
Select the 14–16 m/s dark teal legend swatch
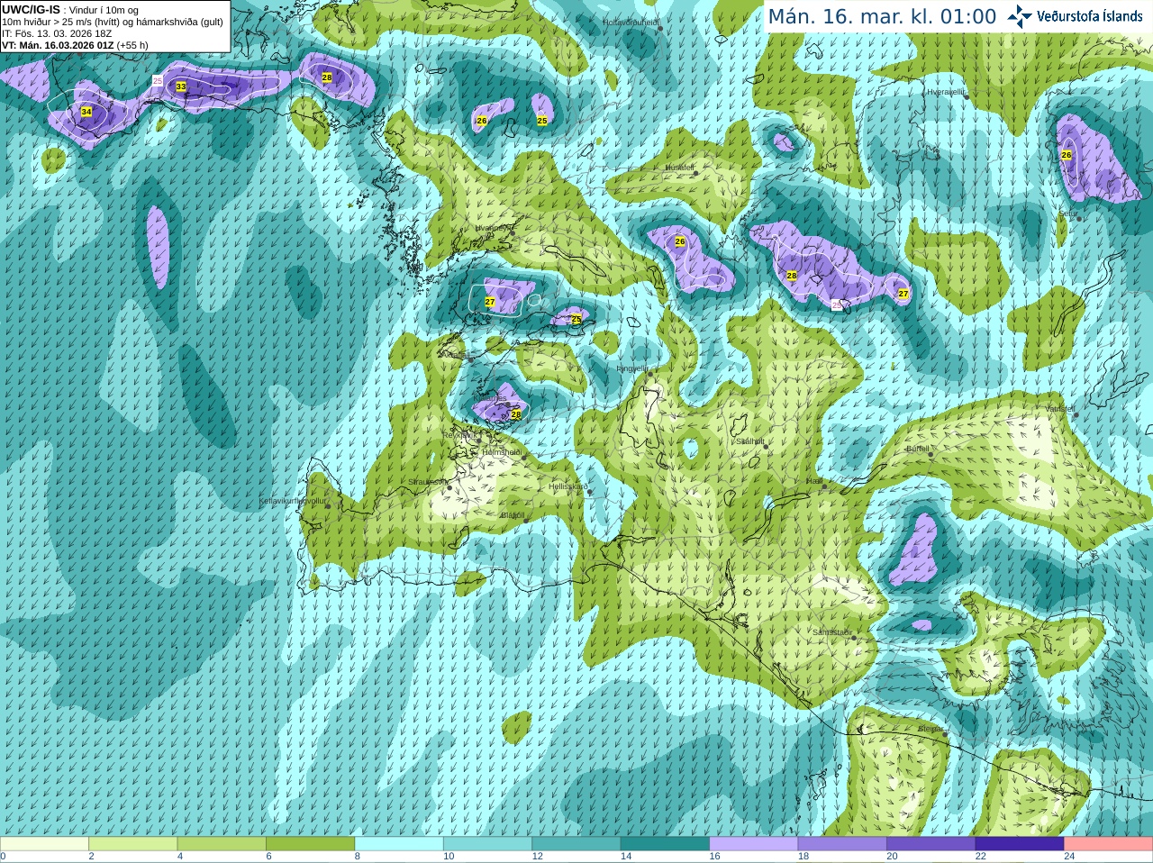click(665, 844)
